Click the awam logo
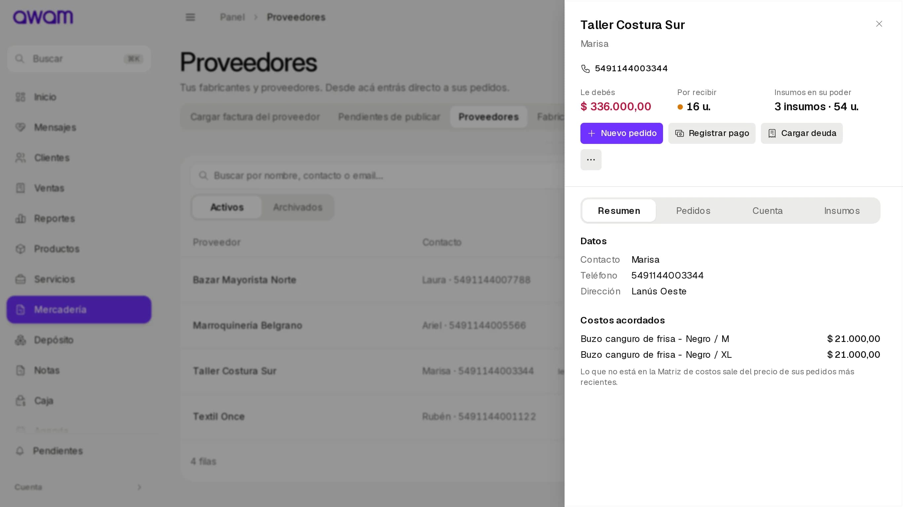 (43, 17)
